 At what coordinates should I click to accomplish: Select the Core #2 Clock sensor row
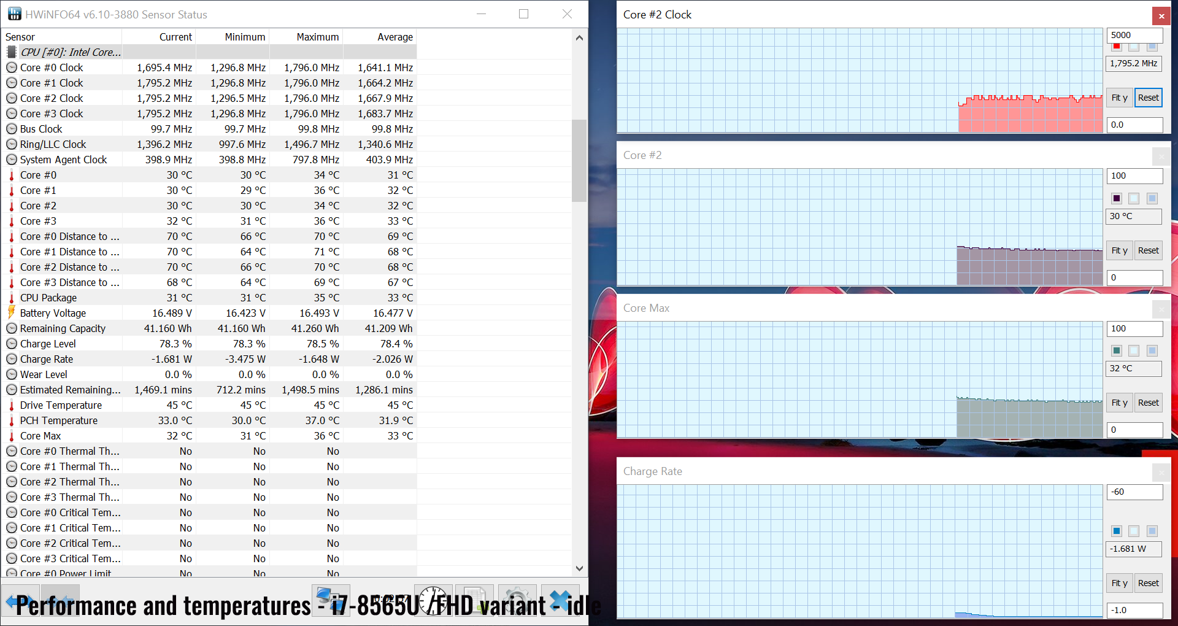coord(209,98)
